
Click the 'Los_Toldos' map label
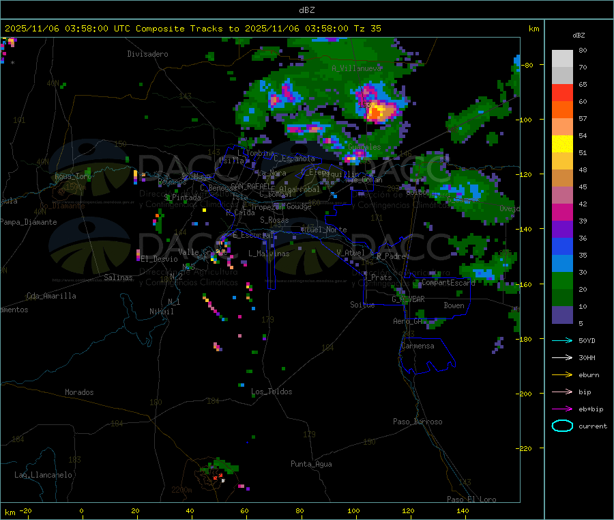[x=272, y=392]
